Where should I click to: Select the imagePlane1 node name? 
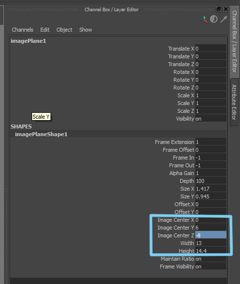(x=28, y=41)
